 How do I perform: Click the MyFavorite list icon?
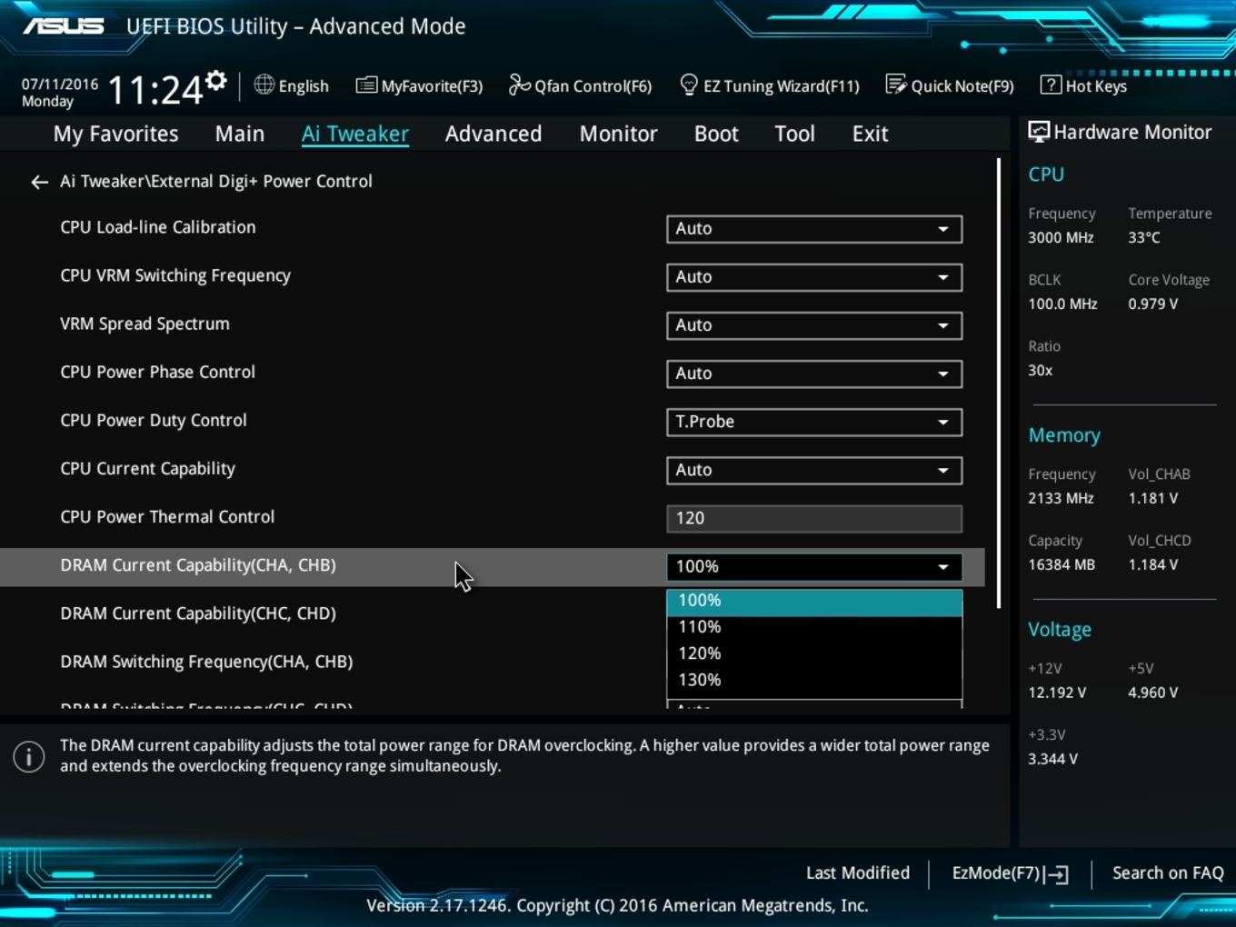click(x=366, y=85)
